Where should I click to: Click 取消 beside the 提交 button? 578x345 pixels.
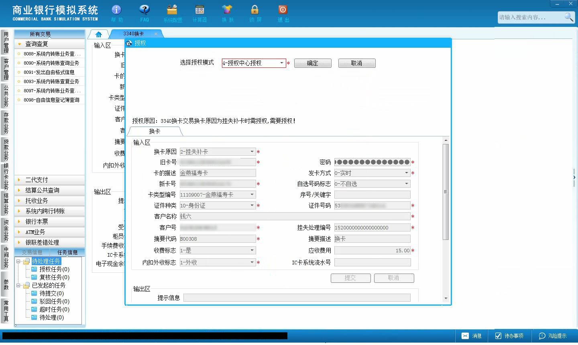394,278
